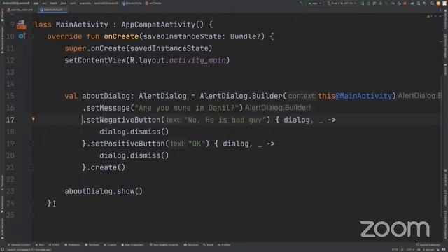Viewport: 448px width, 252px height.
Task: Click the warnings indicator at editor top right
Action: coord(429,16)
